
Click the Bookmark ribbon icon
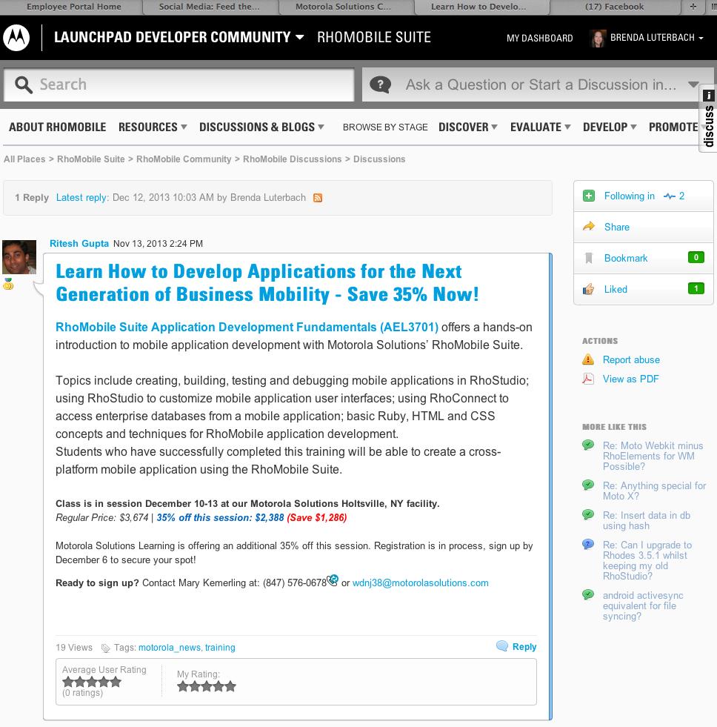589,258
